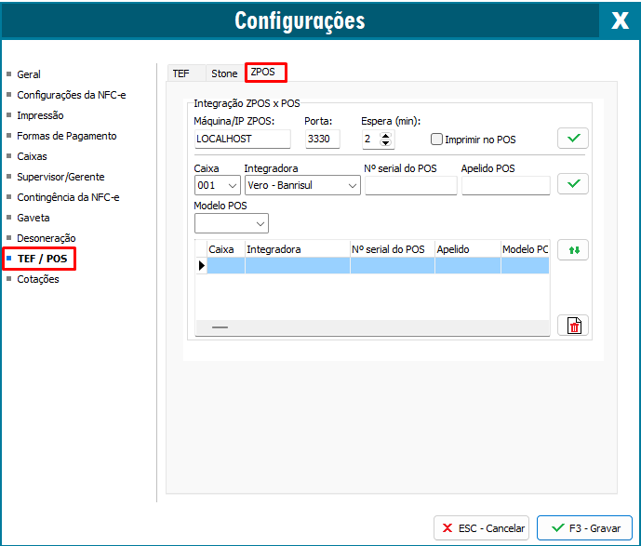Click the green checkmark beside Imprimir no POS
Viewport: 641px width, 546px height.
573,139
